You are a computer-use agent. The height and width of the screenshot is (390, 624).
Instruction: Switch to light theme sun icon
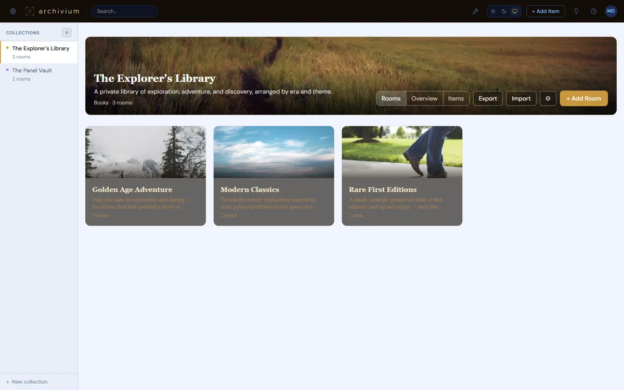[493, 11]
